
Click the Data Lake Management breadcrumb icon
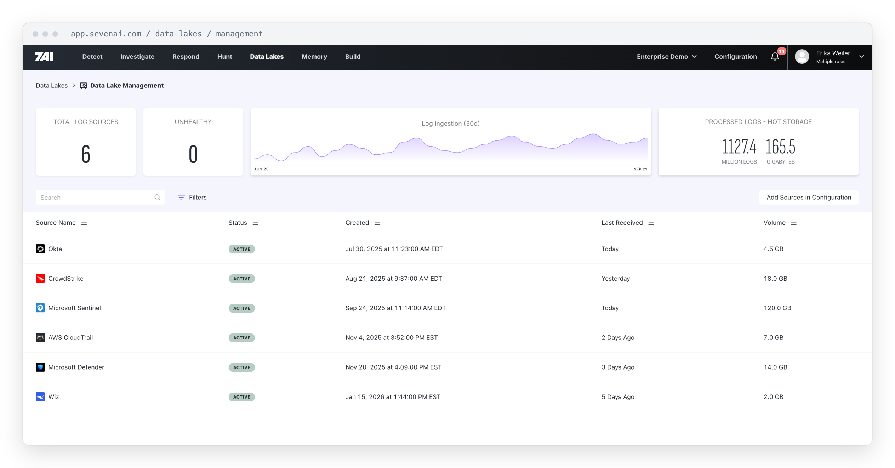[x=83, y=86]
